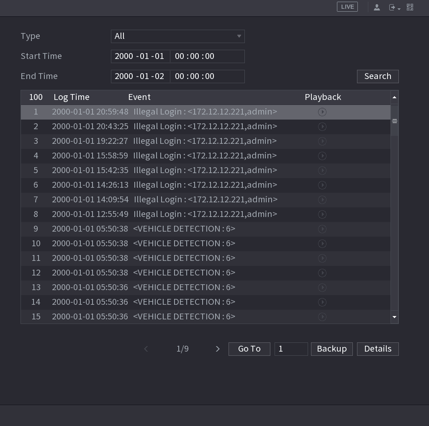Click the 1/9 page indicator
This screenshot has height=426, width=429.
coord(182,349)
